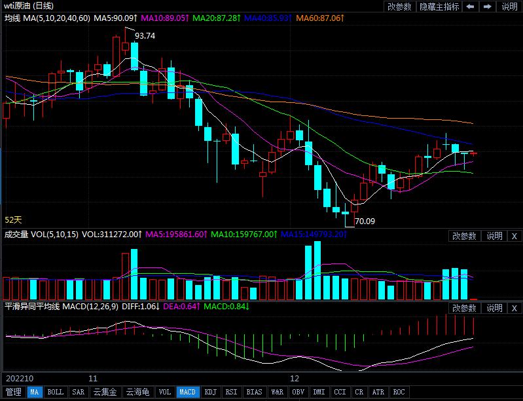Image resolution: width=523 pixels, height=401 pixels.
Task: Switch to the KDJ indicator tab
Action: click(x=210, y=392)
